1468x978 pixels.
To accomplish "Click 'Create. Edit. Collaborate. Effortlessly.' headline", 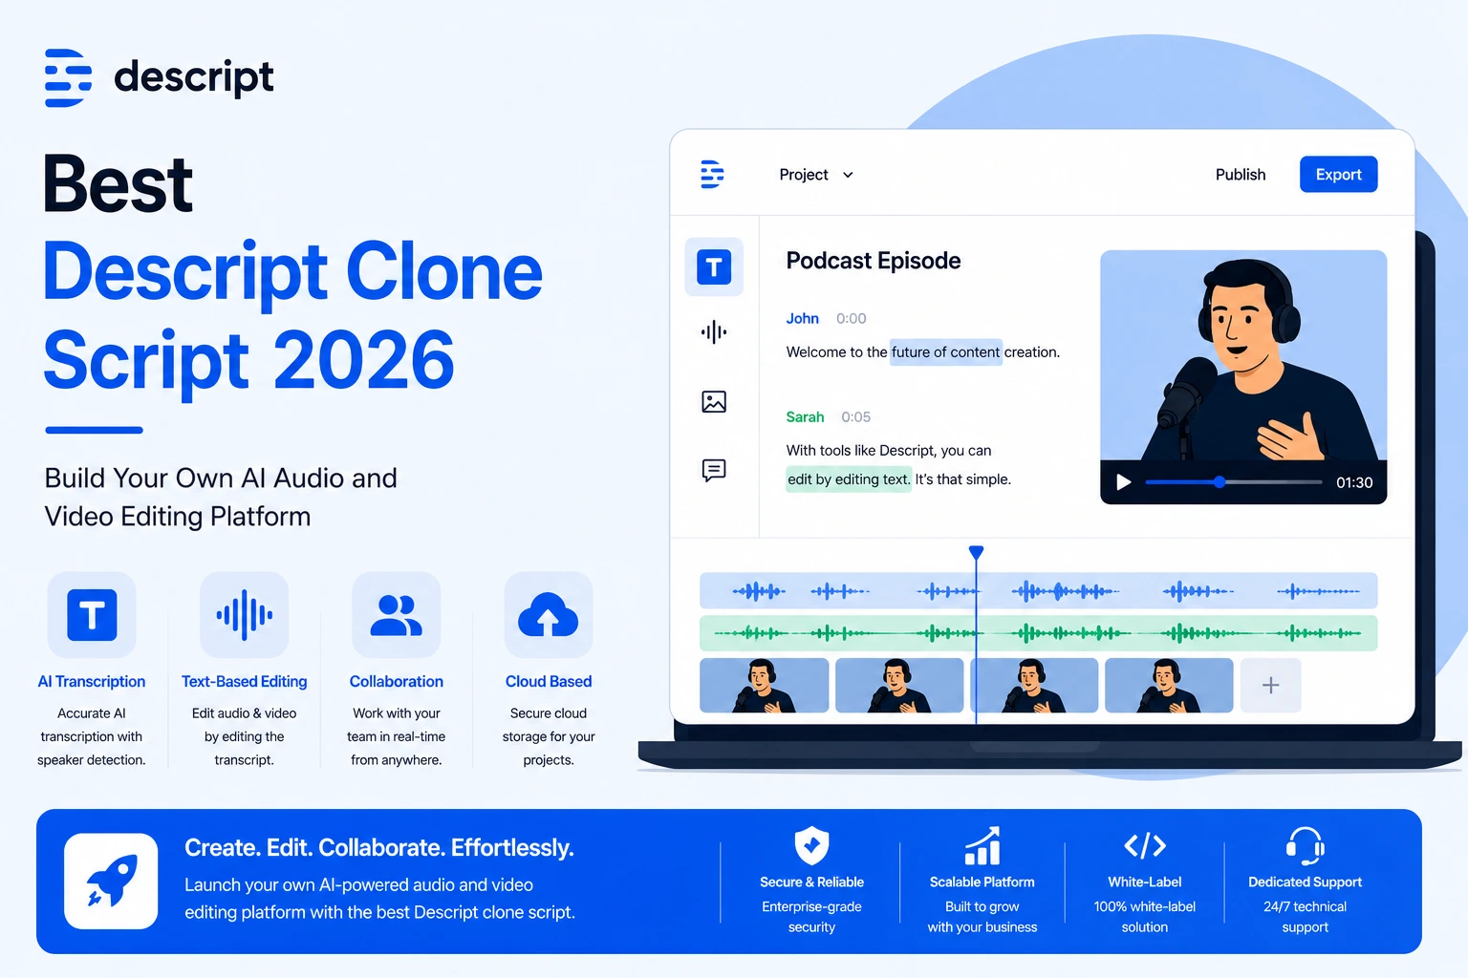I will pyautogui.click(x=379, y=848).
